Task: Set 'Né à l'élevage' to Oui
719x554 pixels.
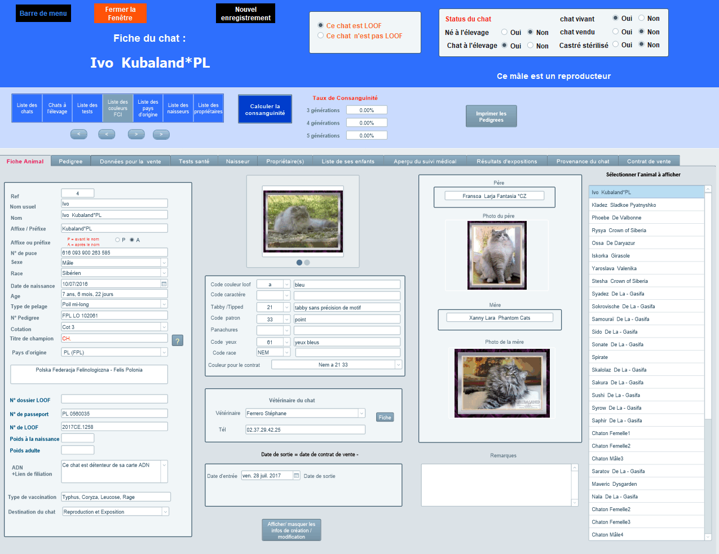Action: pyautogui.click(x=504, y=32)
